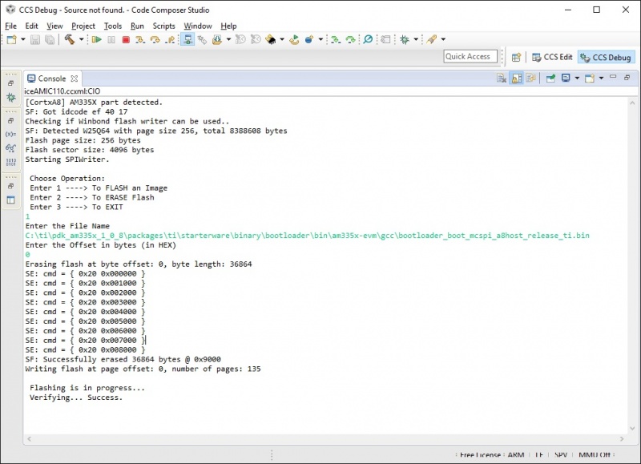Click the SPV indicator in the status bar

click(x=561, y=455)
